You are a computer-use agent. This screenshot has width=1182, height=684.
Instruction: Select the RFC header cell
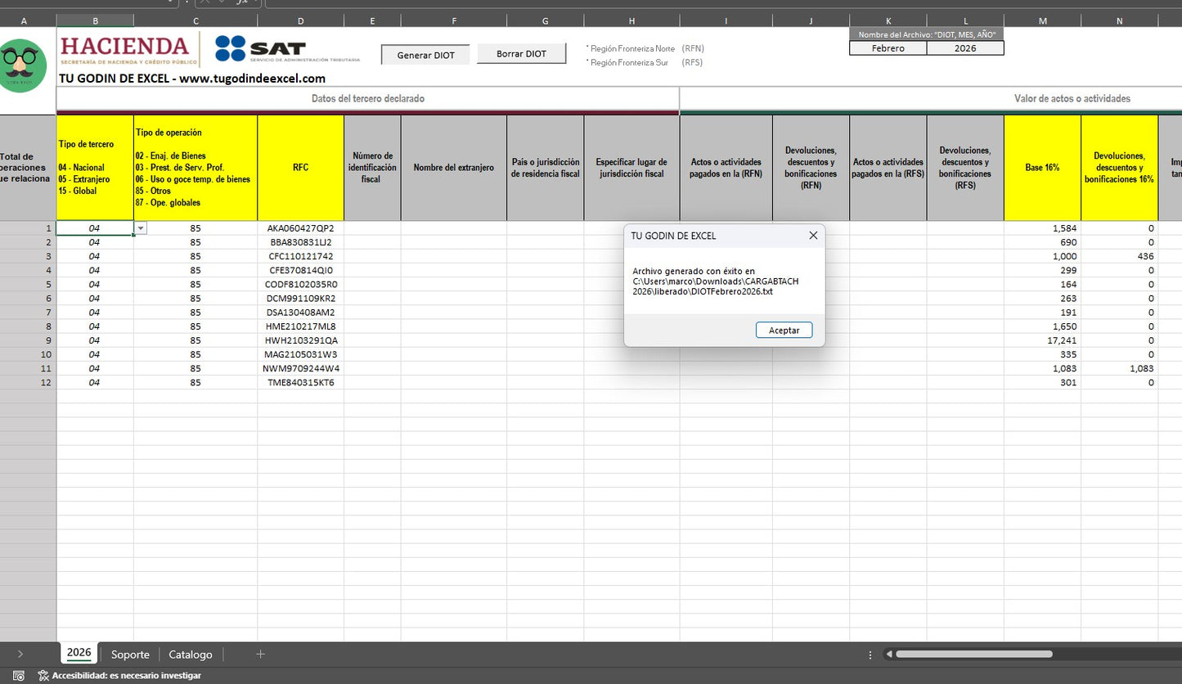pyautogui.click(x=300, y=168)
